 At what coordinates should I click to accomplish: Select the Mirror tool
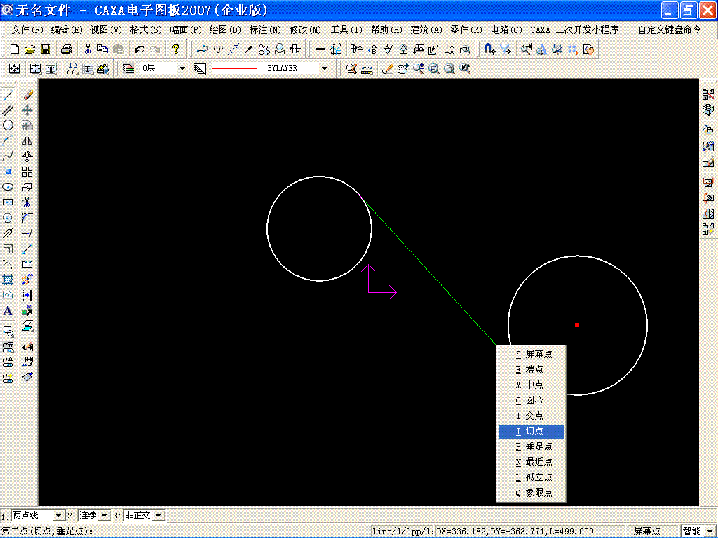tap(27, 141)
